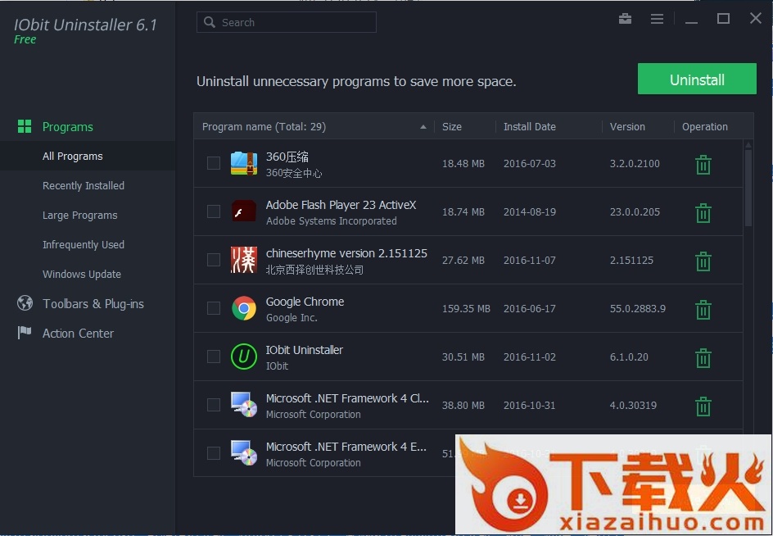773x536 pixels.
Task: Click the install date 2016-10-31
Action: coord(530,406)
